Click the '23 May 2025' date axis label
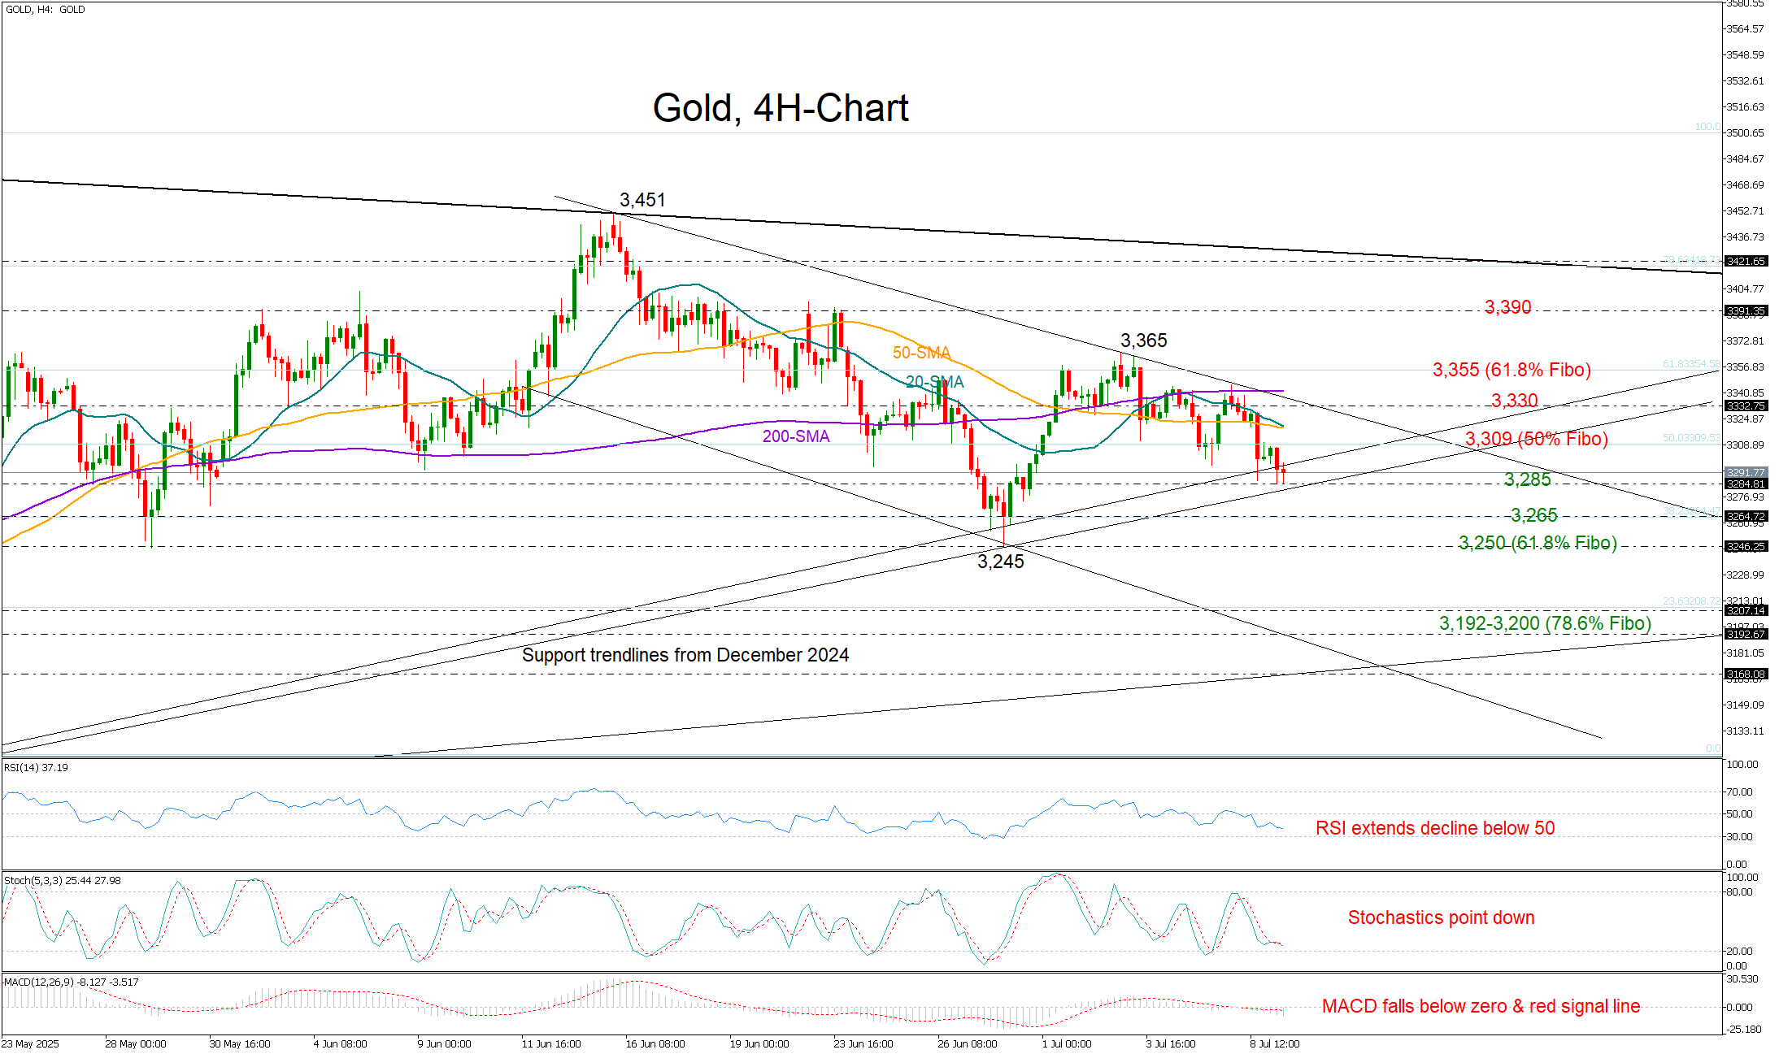The image size is (1779, 1054). tap(31, 1043)
